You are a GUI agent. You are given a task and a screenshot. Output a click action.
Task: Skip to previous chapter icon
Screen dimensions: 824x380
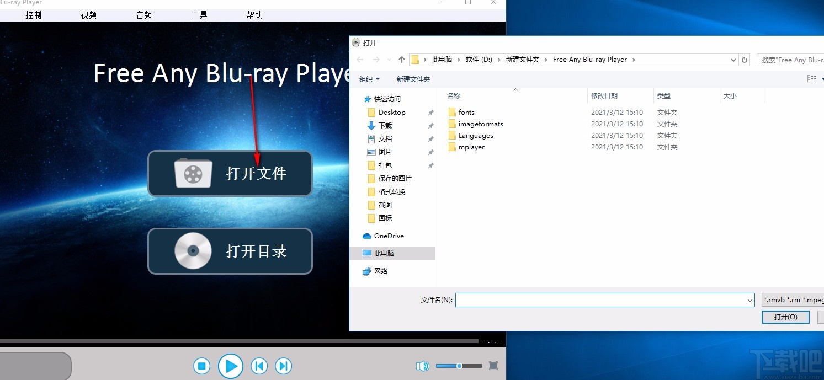(x=259, y=366)
